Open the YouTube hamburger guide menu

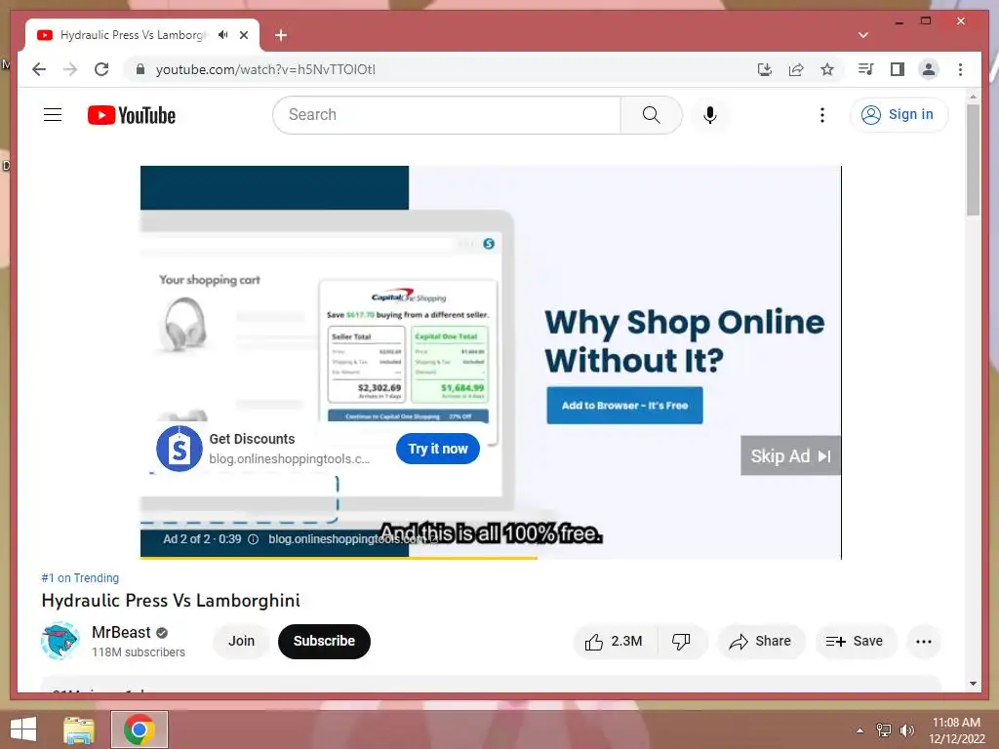pos(53,115)
